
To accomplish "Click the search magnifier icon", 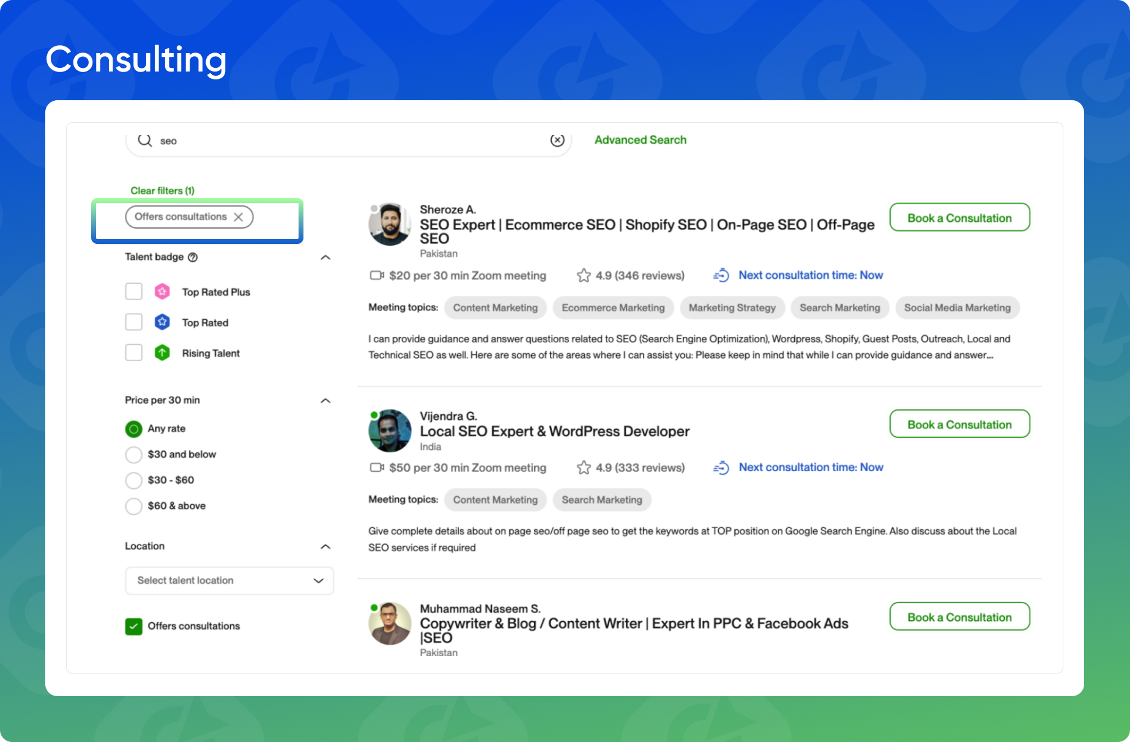I will click(145, 140).
